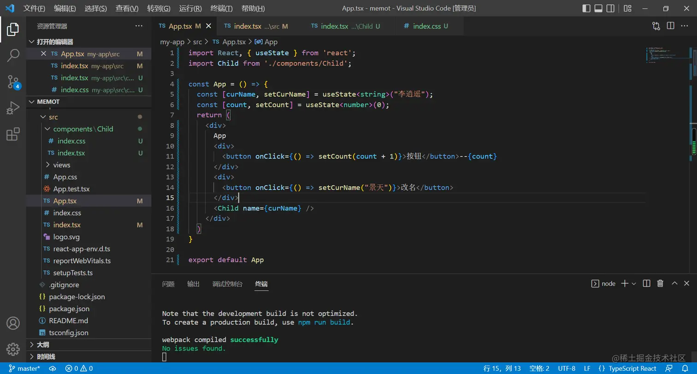
Task: Collapse the 打开的编辑器 section
Action: point(89,42)
